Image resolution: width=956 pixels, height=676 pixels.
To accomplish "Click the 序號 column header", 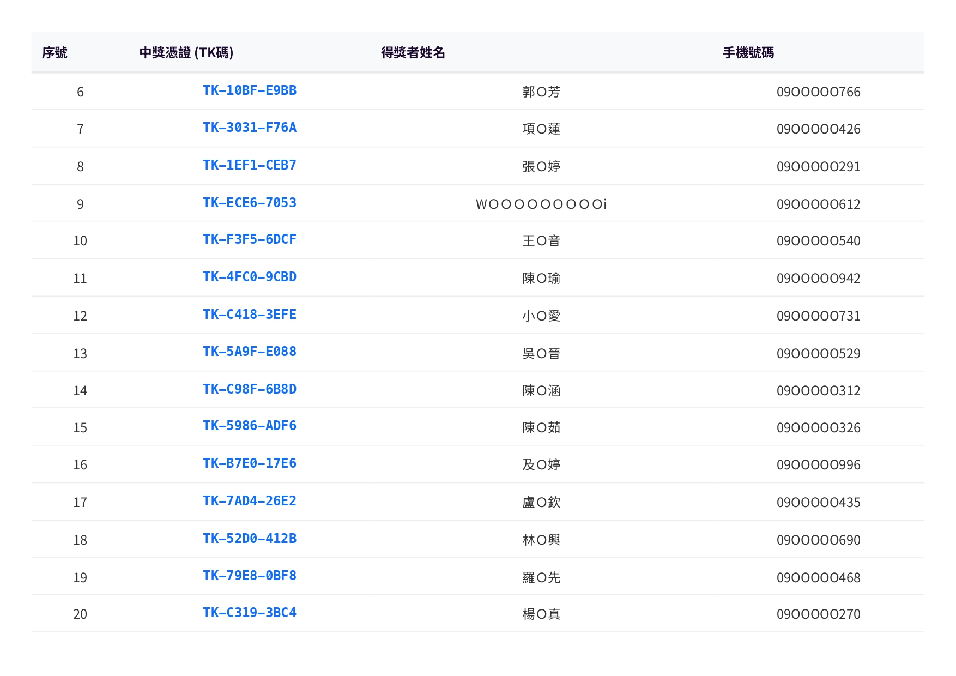I will (55, 53).
